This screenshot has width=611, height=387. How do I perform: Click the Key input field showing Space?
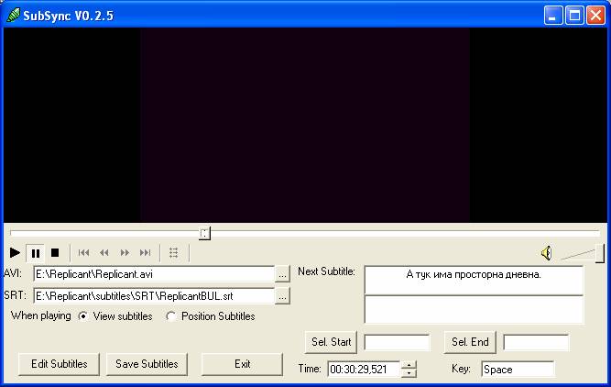click(x=518, y=370)
